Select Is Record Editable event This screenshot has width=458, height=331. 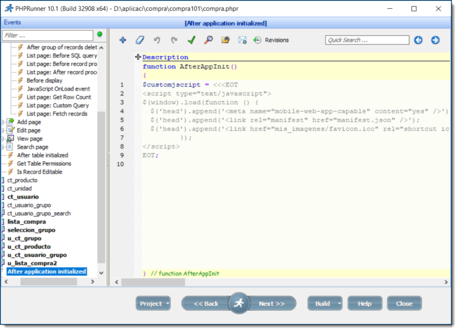tap(39, 172)
